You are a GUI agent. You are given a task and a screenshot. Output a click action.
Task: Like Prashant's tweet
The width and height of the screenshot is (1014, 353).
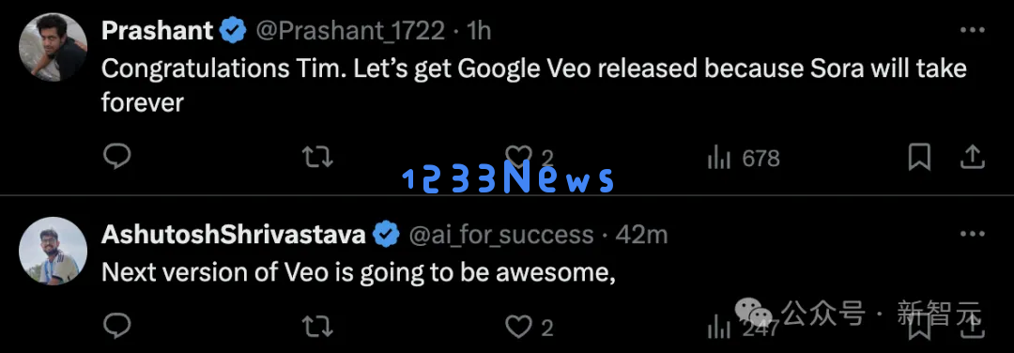(529, 157)
